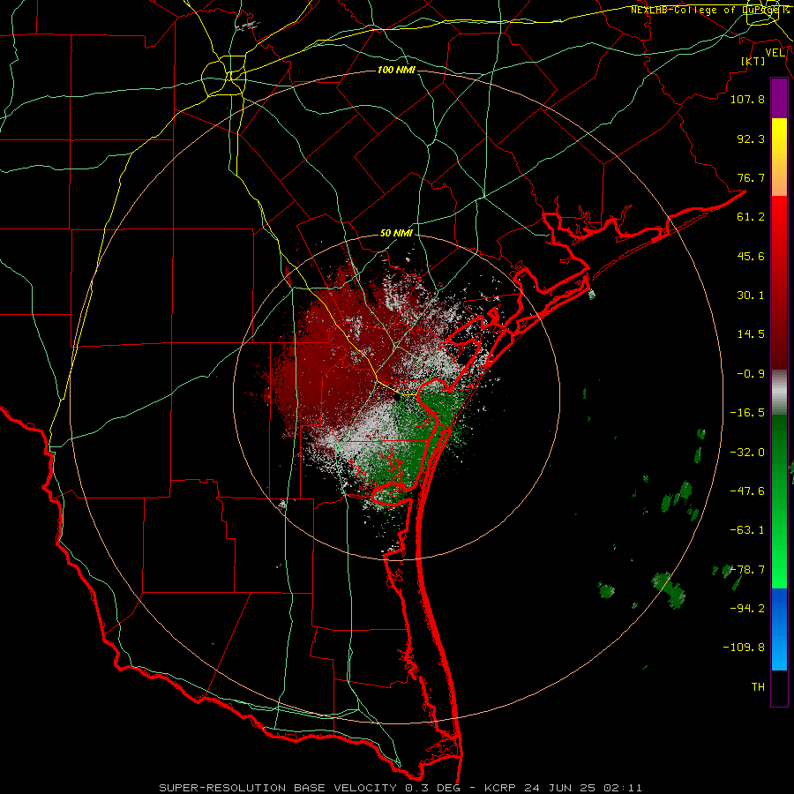Pick the bright green segment near -78.7
Viewport: 794px width, 794px height.
(779, 567)
